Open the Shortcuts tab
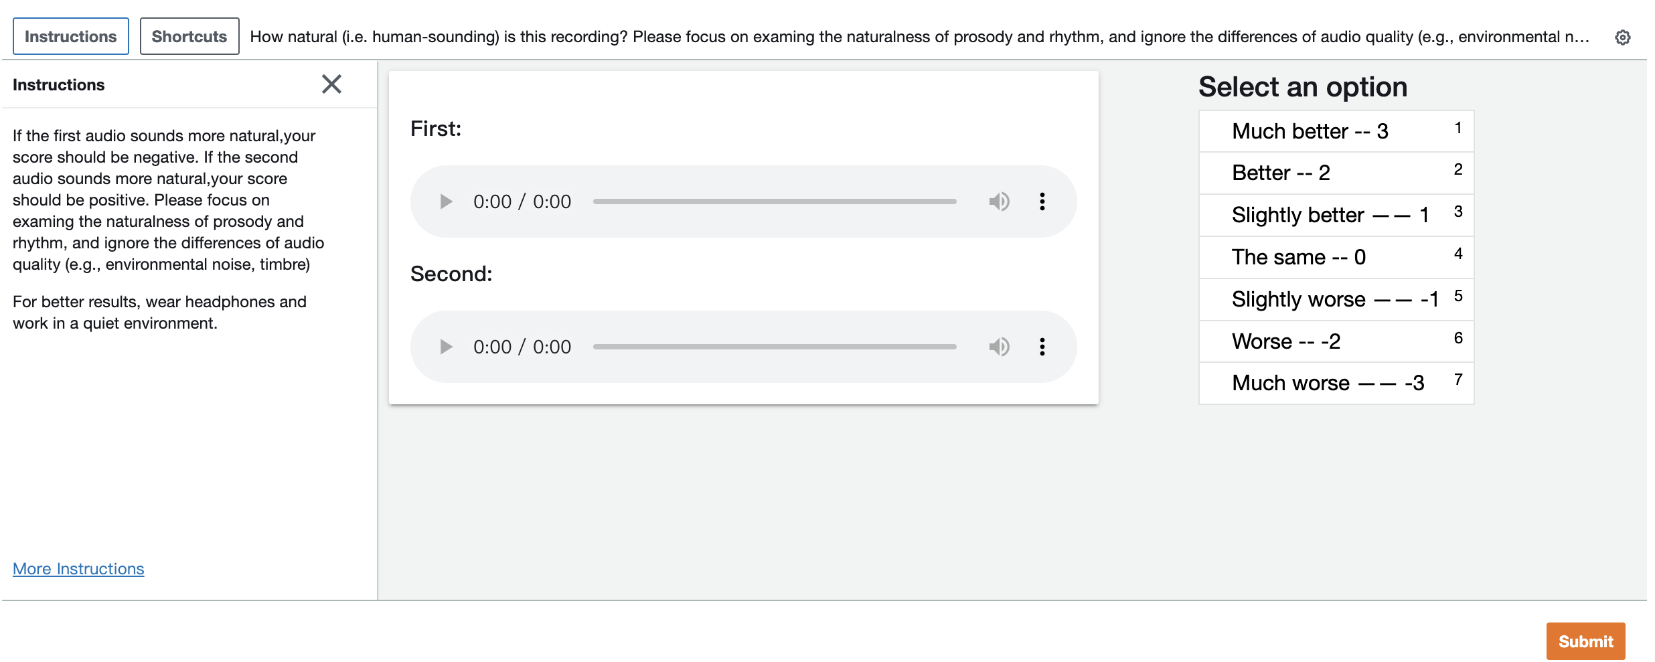Image resolution: width=1655 pixels, height=662 pixels. 189,37
